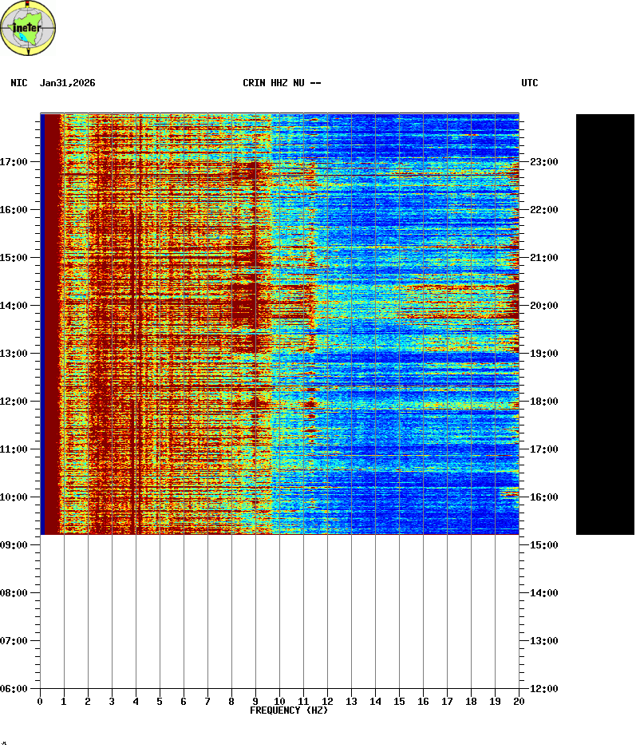
Task: Click the 0 tick label on the frequency axis
Action: point(40,702)
